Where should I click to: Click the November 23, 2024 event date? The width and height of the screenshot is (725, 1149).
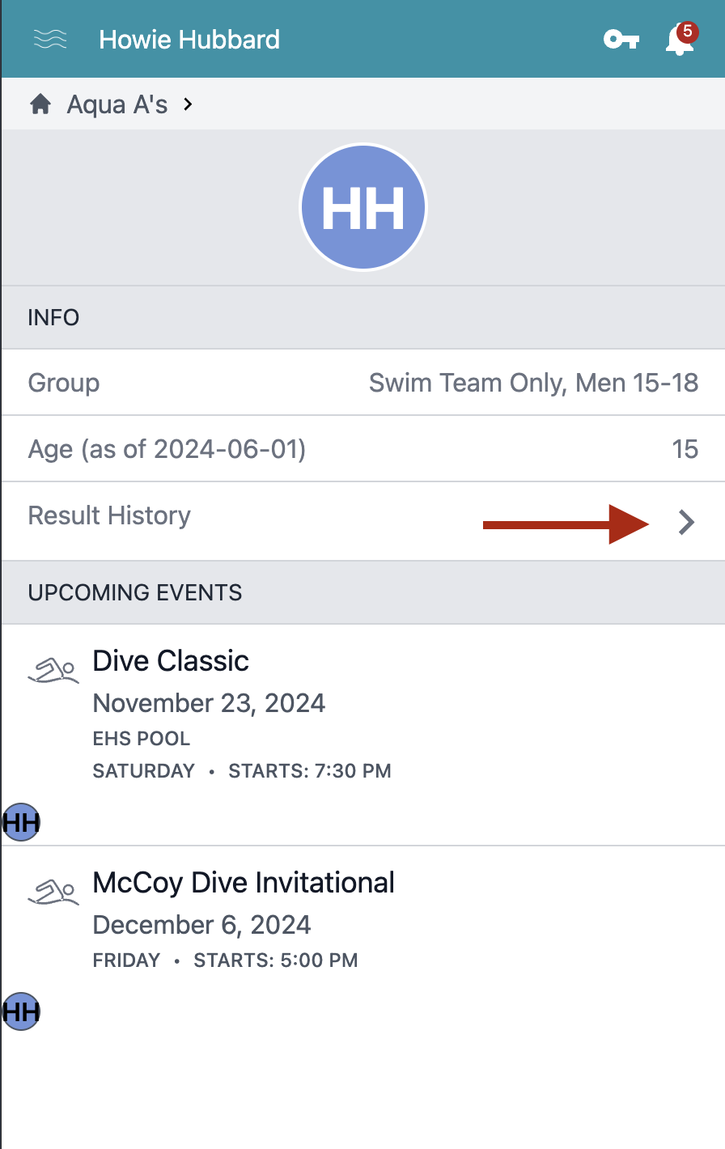coord(209,703)
